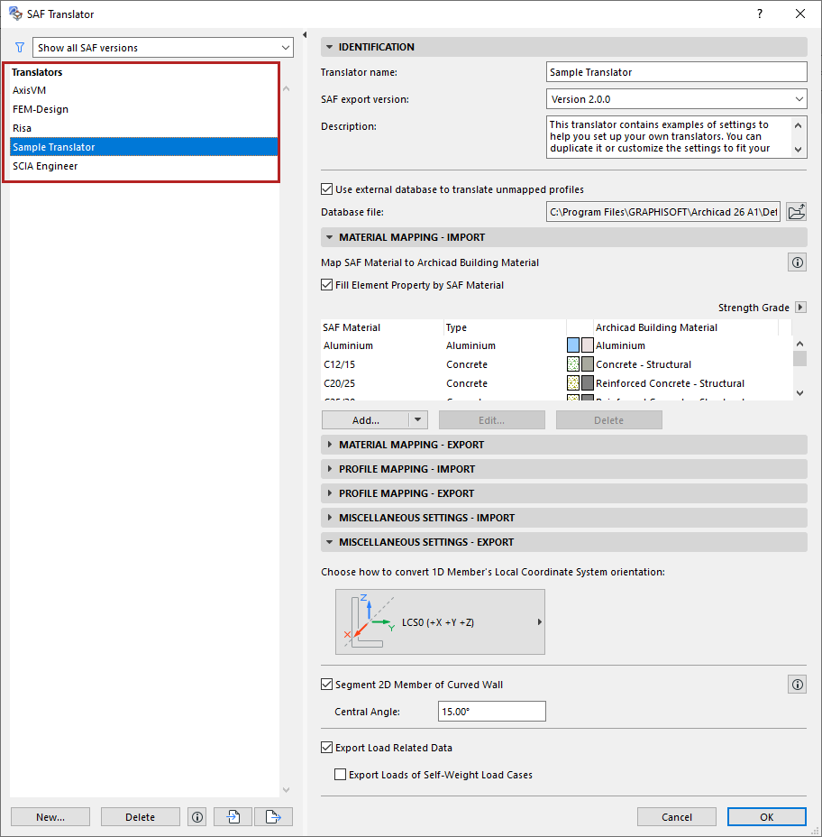Image resolution: width=822 pixels, height=837 pixels.
Task: Click dark gray Reinforced Concrete swatch
Action: (588, 383)
